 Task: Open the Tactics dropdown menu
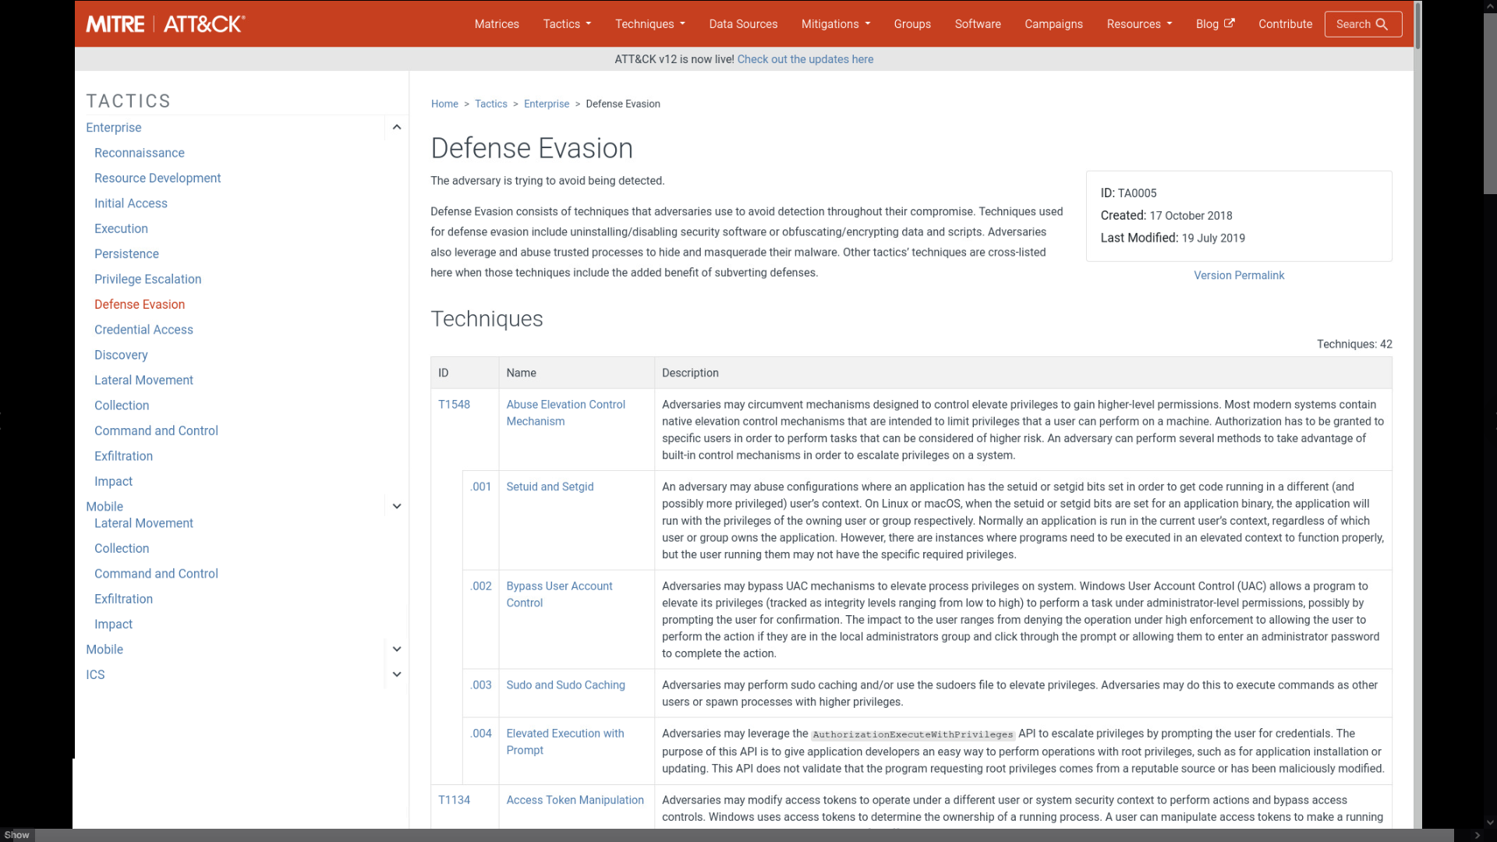[567, 24]
